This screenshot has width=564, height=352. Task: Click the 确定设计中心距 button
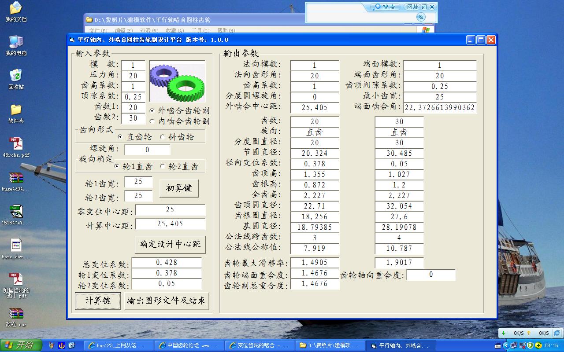[170, 245]
